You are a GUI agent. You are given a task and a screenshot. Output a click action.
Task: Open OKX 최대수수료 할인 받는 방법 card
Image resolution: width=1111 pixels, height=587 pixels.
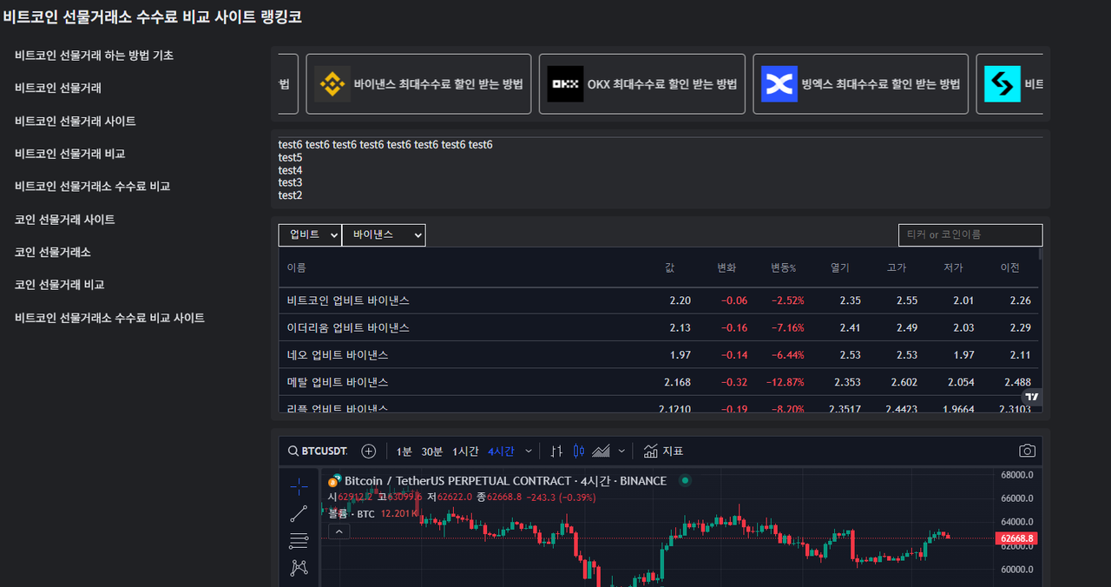click(x=642, y=84)
